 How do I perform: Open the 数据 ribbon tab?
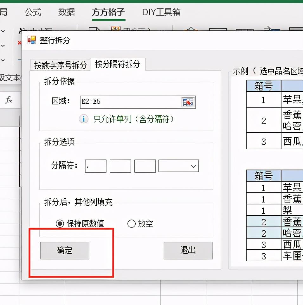tap(67, 12)
